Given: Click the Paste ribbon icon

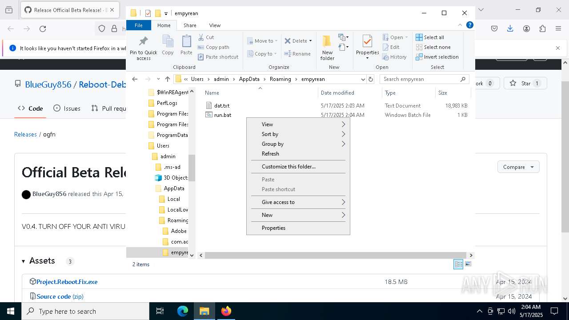Looking at the screenshot, I should (186, 45).
